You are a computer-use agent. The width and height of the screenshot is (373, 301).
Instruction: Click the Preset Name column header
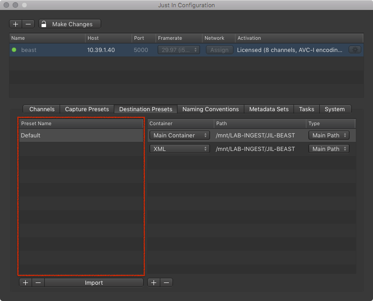pos(81,123)
